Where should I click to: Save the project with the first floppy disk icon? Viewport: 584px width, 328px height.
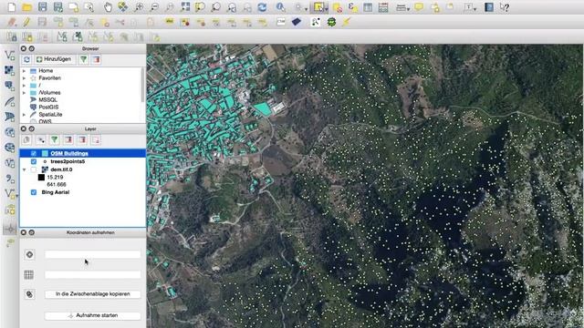[x=43, y=7]
